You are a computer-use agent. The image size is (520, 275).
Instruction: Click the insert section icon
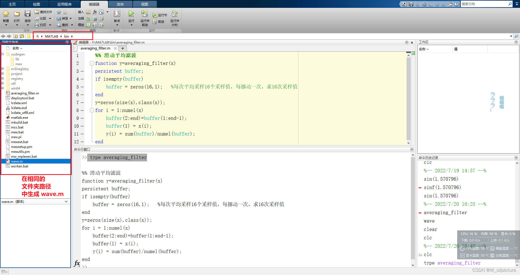coord(88,12)
